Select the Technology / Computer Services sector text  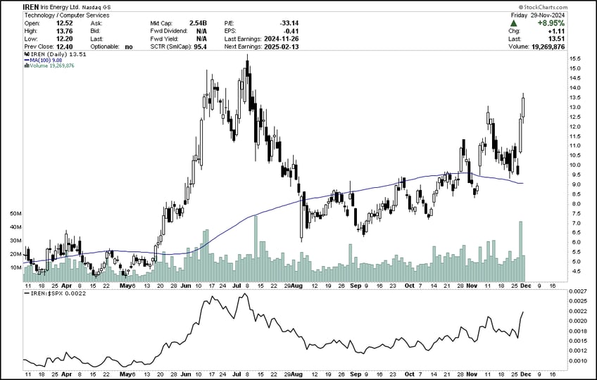[67, 15]
